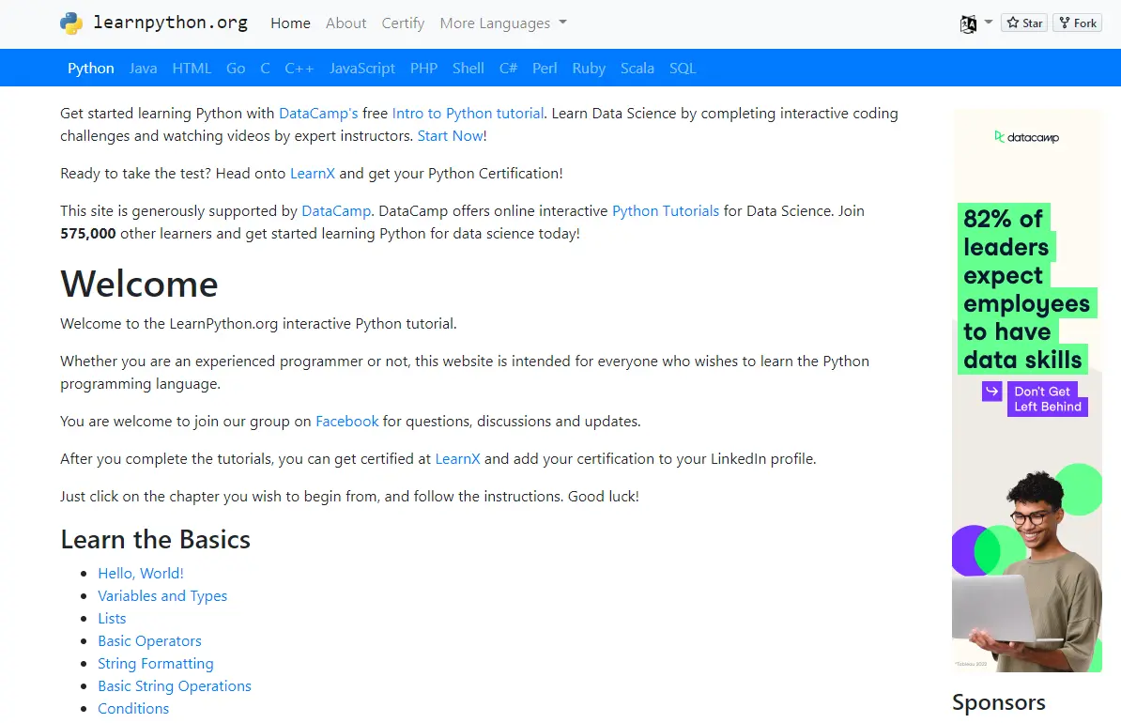
Task: Click the bold 575,000 learners figure
Action: pyautogui.click(x=88, y=233)
